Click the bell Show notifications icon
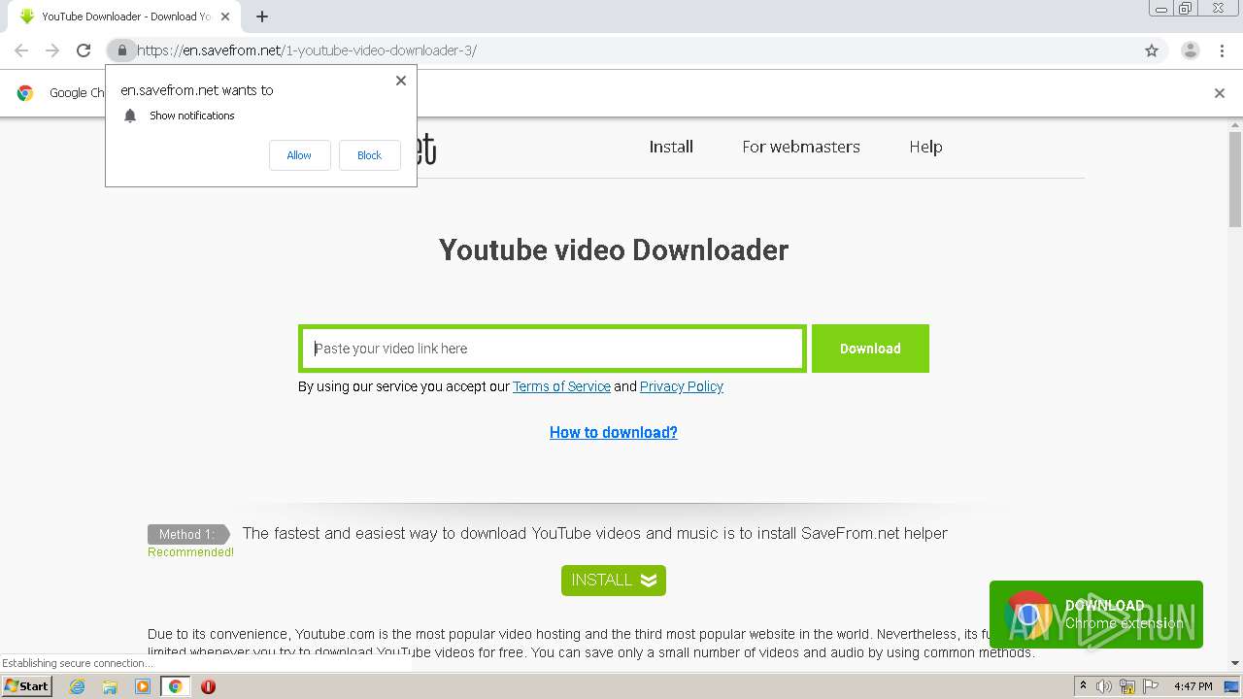 [130, 116]
